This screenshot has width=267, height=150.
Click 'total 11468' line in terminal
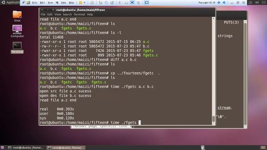point(52,37)
